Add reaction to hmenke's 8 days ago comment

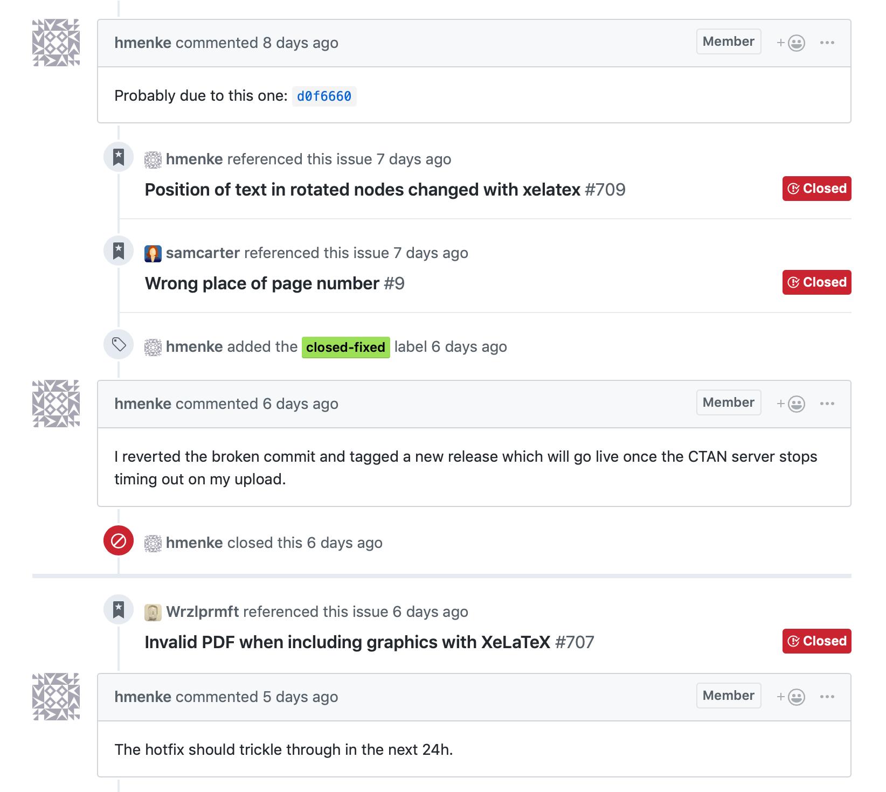(791, 43)
